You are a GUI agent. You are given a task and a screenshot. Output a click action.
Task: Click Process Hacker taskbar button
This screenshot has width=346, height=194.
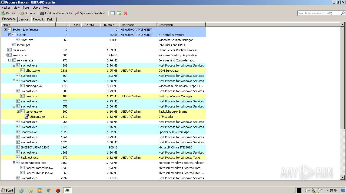click(x=67, y=190)
